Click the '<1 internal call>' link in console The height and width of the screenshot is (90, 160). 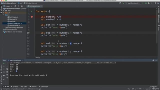pyautogui.click(x=106, y=63)
